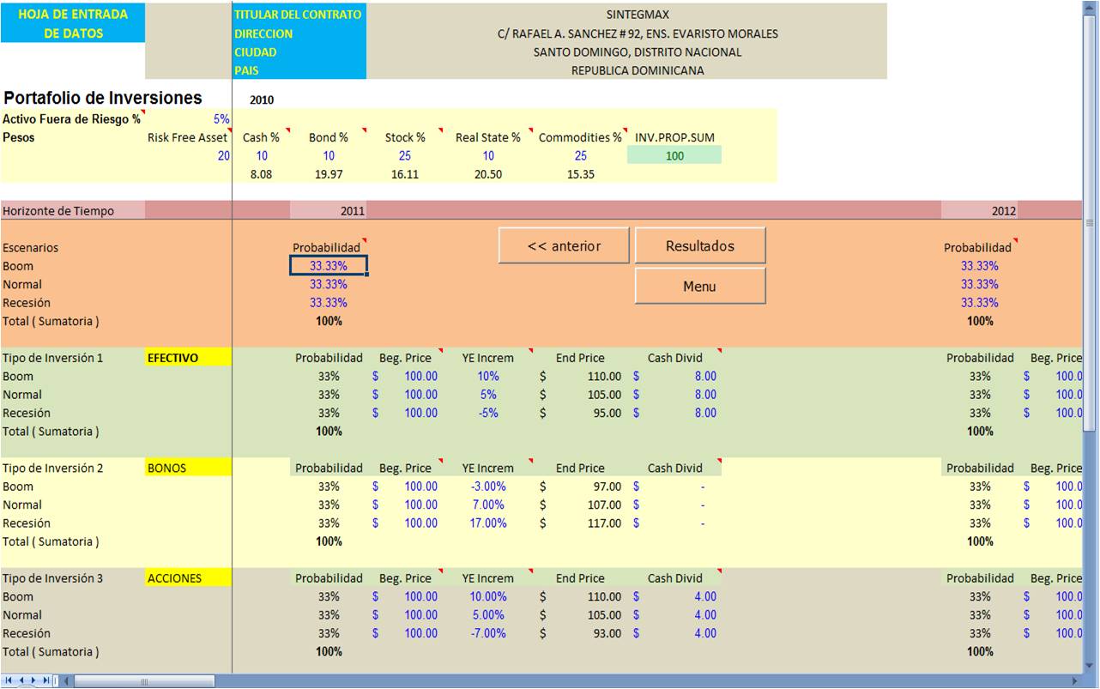Click the REPUBLICA DOMINICANA cell
Image resolution: width=1100 pixels, height=689 pixels.
tap(638, 70)
